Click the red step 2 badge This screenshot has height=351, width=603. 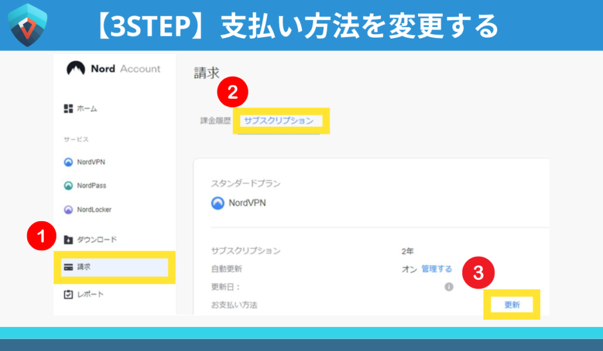tap(233, 92)
